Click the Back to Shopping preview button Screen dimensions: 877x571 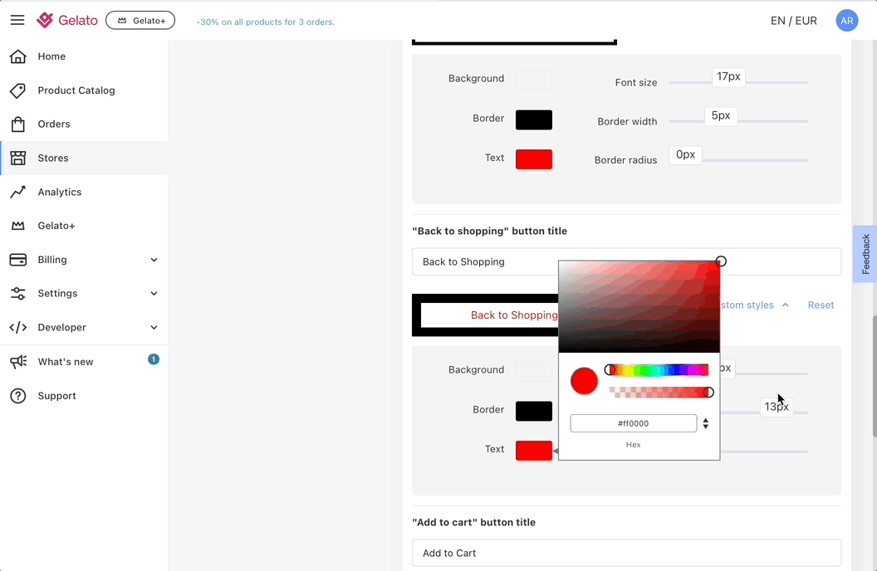coord(485,315)
